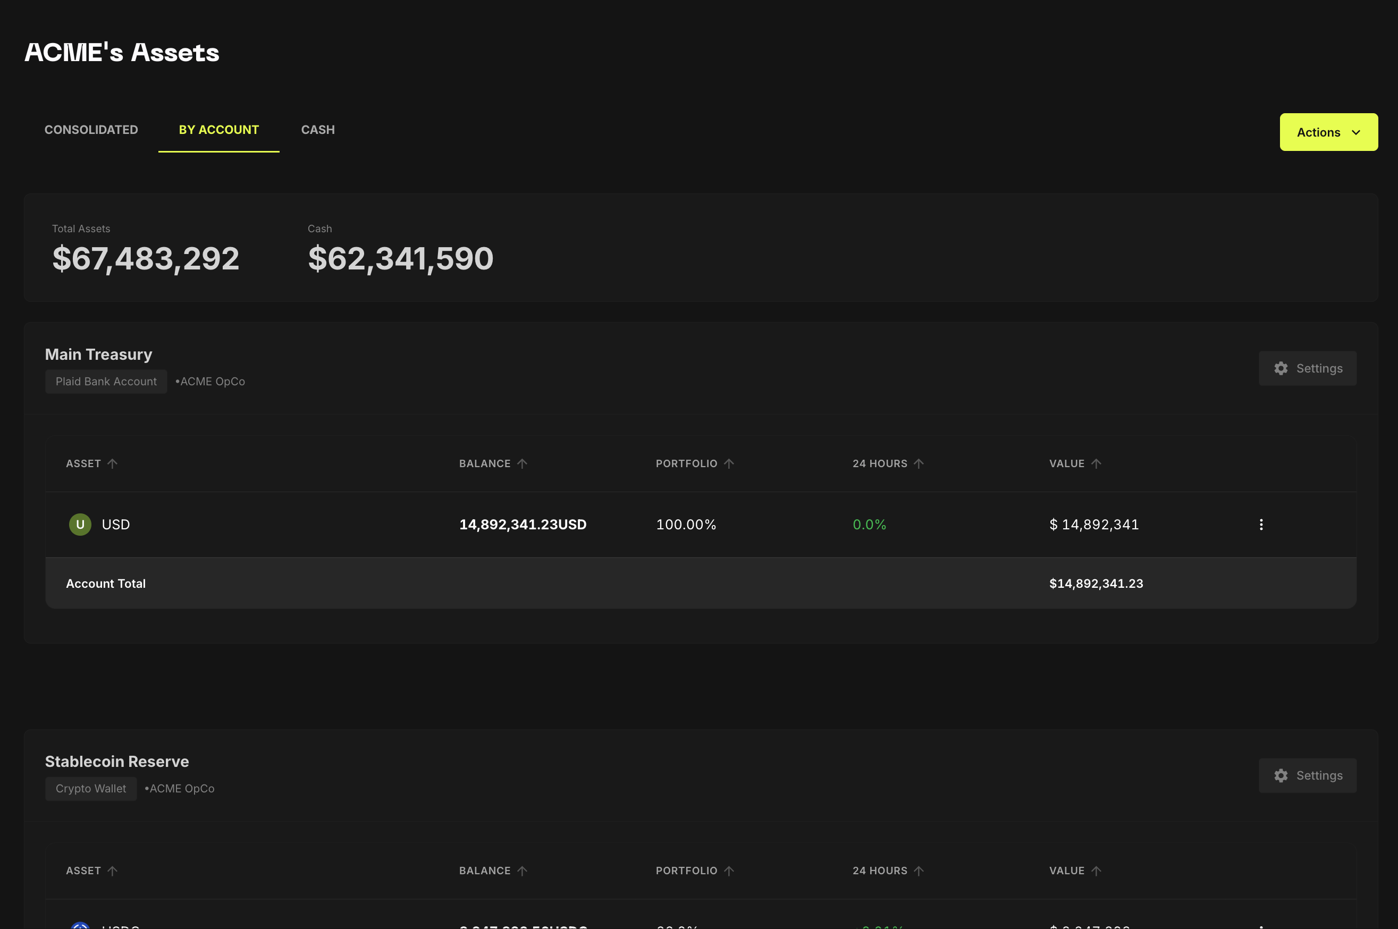The image size is (1398, 929).
Task: Select the Total Assets $67,483,292 figure
Action: 146,259
